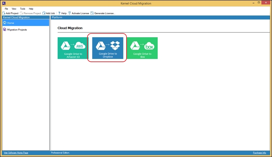Click Generate License toolbar button
The height and width of the screenshot is (157, 272).
[x=103, y=13]
